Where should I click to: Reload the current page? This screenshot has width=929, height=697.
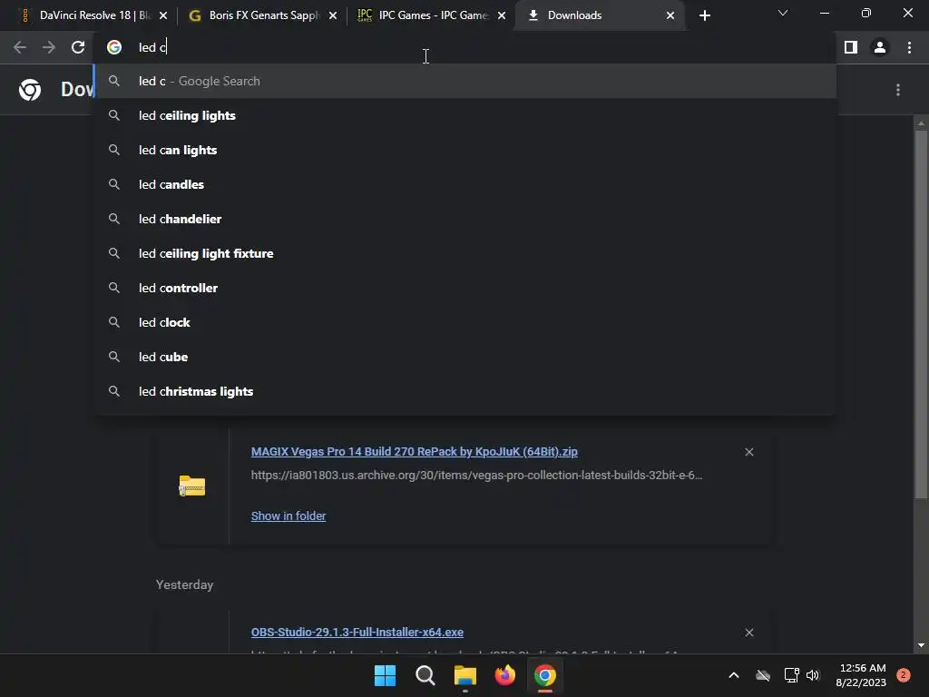tap(78, 47)
